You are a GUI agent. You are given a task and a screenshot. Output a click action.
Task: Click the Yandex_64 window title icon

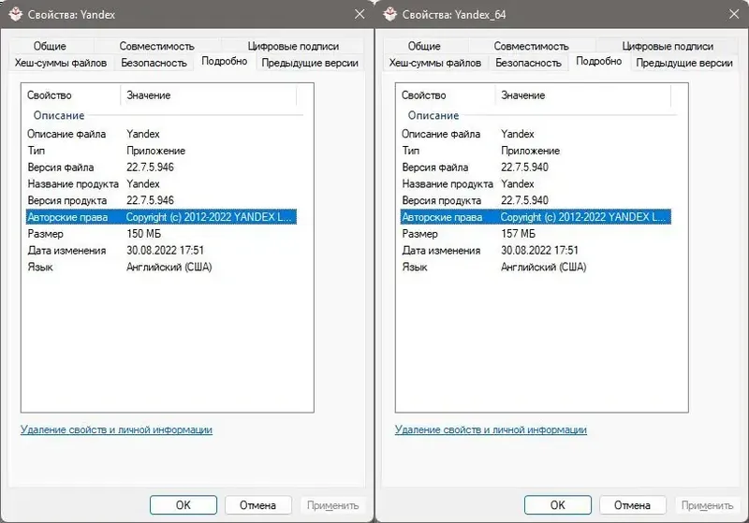click(390, 14)
